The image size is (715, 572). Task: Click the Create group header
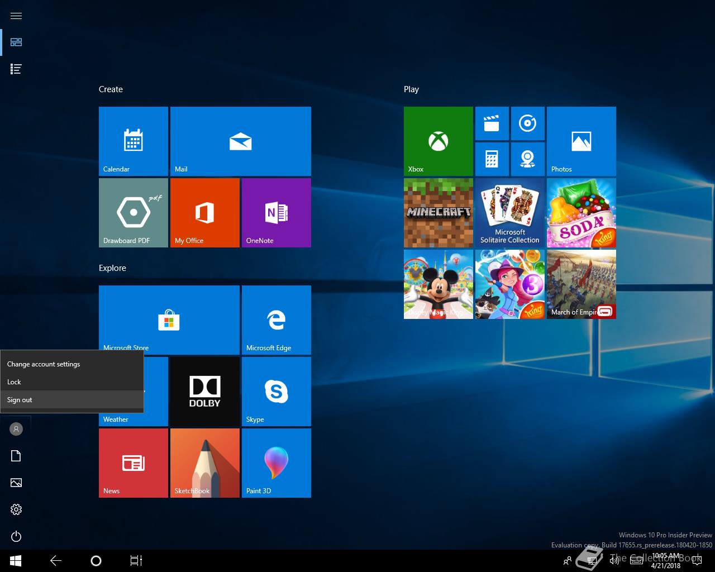[111, 89]
